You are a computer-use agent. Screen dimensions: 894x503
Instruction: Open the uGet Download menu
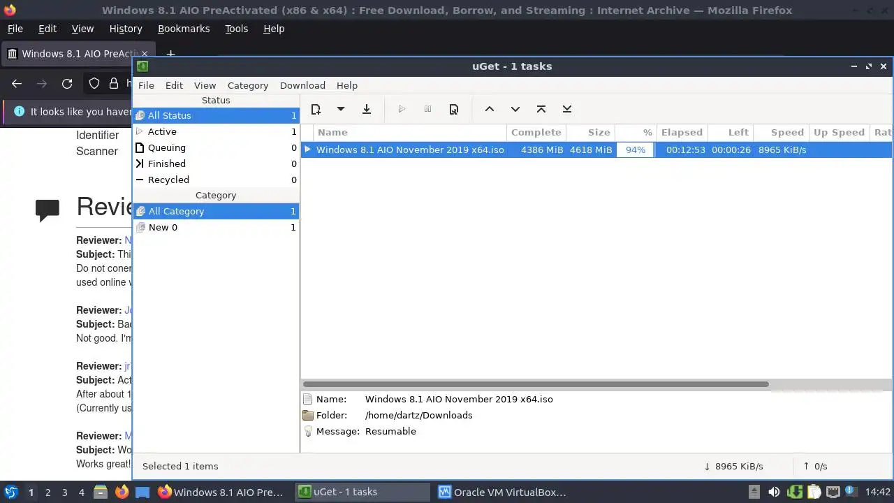(x=302, y=85)
